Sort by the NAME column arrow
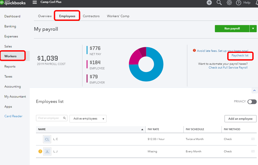The height and width of the screenshot is (165, 258). pos(142,129)
